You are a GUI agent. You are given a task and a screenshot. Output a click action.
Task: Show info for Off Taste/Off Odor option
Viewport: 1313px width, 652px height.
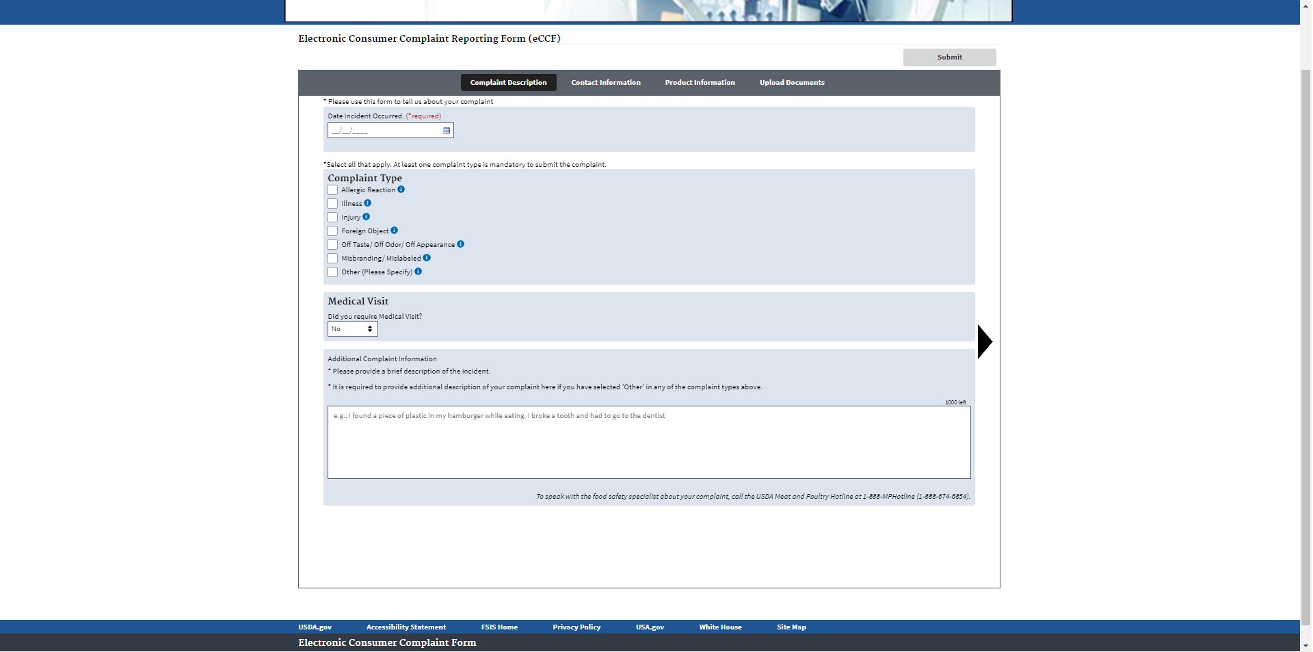(x=461, y=244)
